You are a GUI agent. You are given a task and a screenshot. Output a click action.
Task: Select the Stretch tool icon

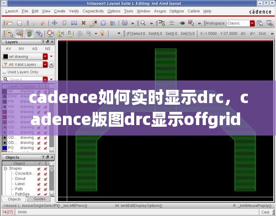tap(74, 23)
